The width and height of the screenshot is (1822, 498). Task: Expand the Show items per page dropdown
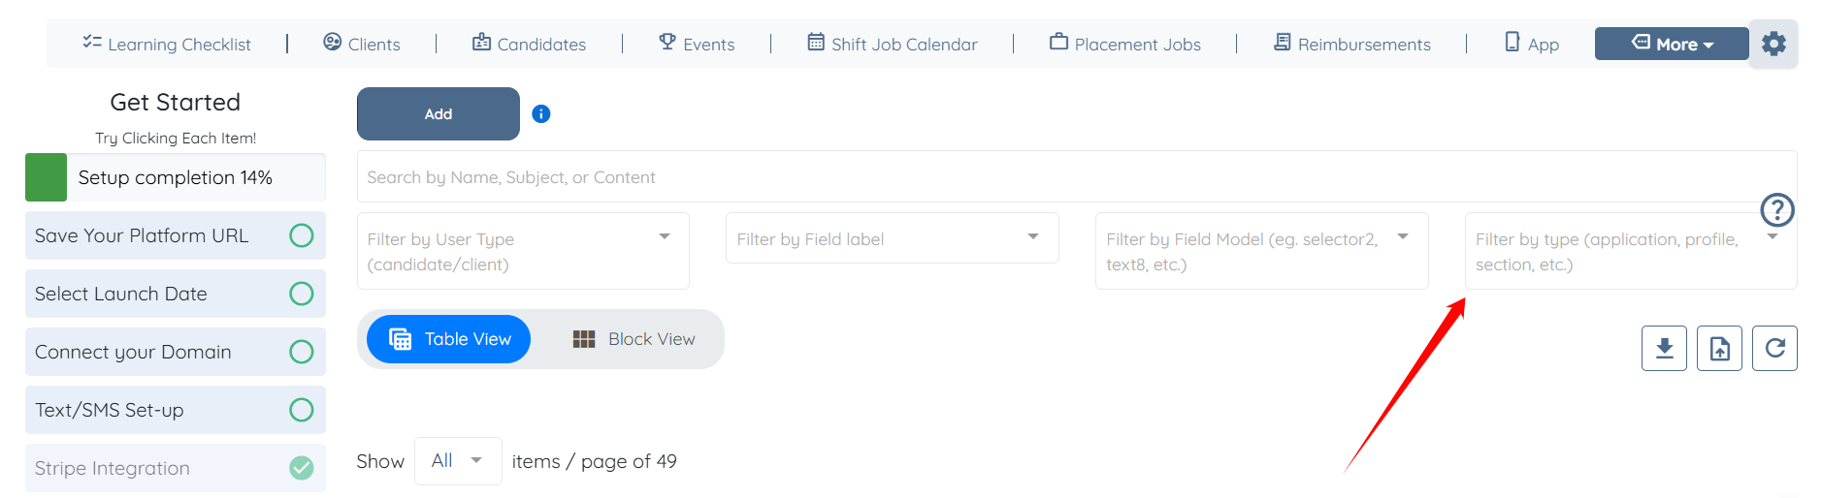coord(458,461)
